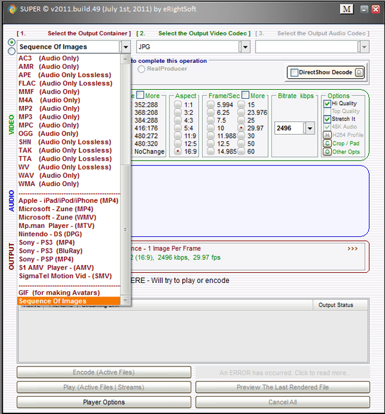Select the NoChange video size
Viewport: 385px width, 414px height.
[149, 151]
